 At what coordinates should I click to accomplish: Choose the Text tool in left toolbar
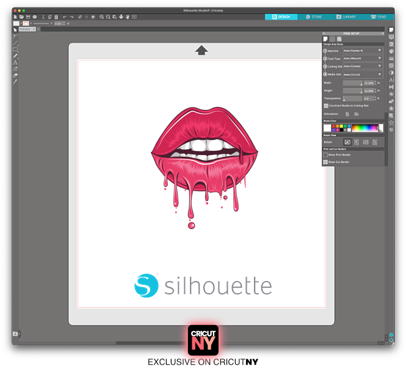click(x=15, y=62)
